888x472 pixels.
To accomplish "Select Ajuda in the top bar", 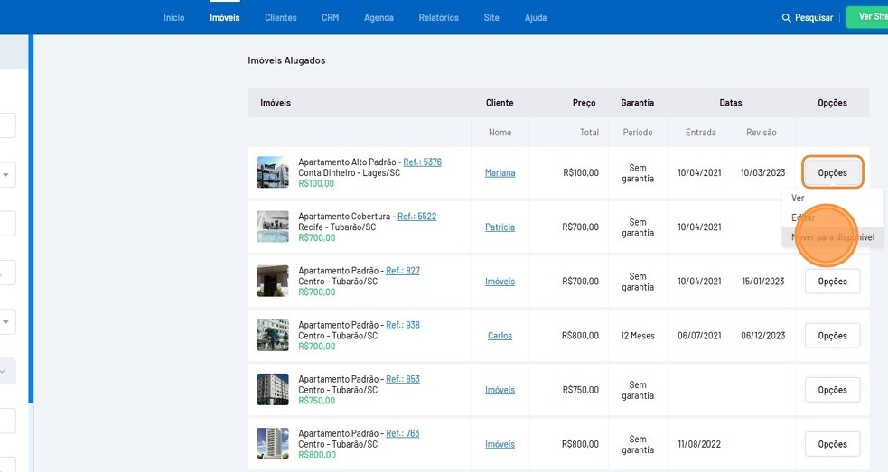I will pyautogui.click(x=535, y=18).
